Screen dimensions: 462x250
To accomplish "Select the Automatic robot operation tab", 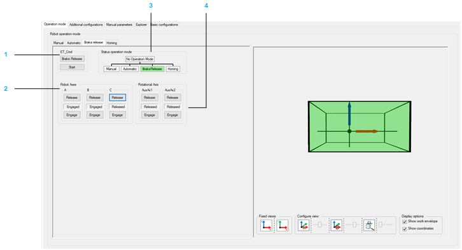I will [74, 43].
